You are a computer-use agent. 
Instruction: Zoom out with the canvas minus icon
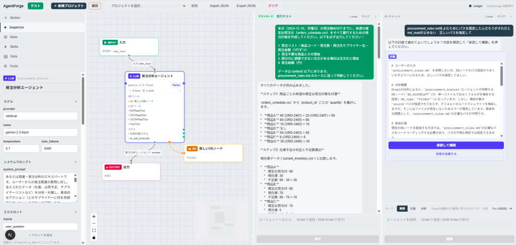click(x=94, y=223)
